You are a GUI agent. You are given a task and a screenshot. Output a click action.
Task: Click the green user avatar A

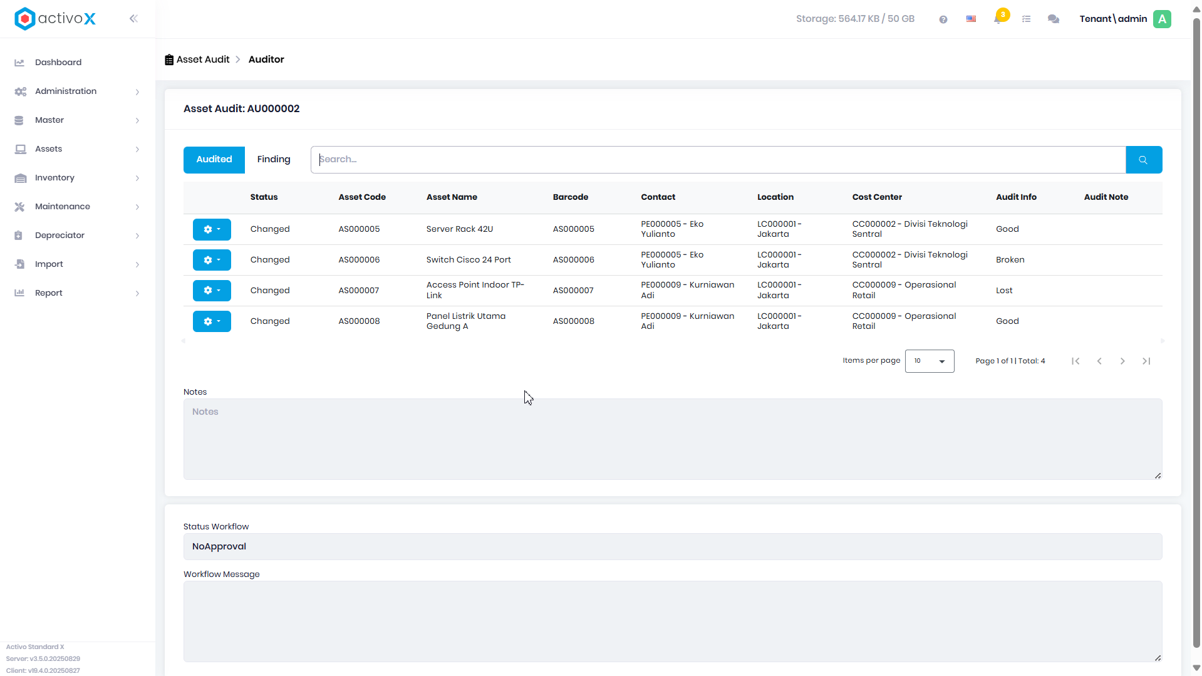(x=1162, y=19)
